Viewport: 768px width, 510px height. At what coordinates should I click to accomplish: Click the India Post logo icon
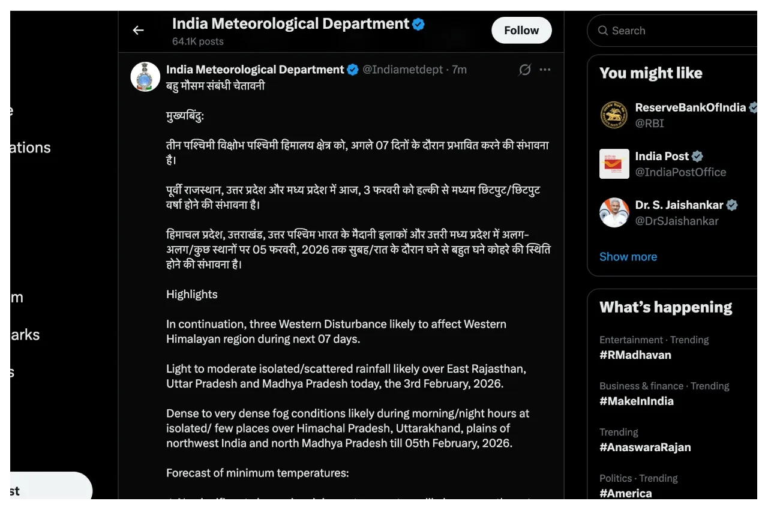click(614, 164)
